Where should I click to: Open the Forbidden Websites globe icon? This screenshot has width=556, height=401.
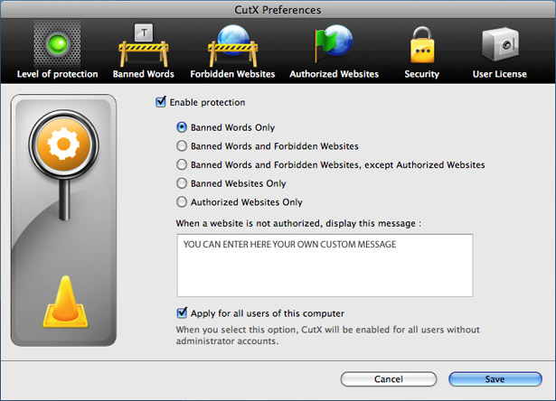point(231,43)
